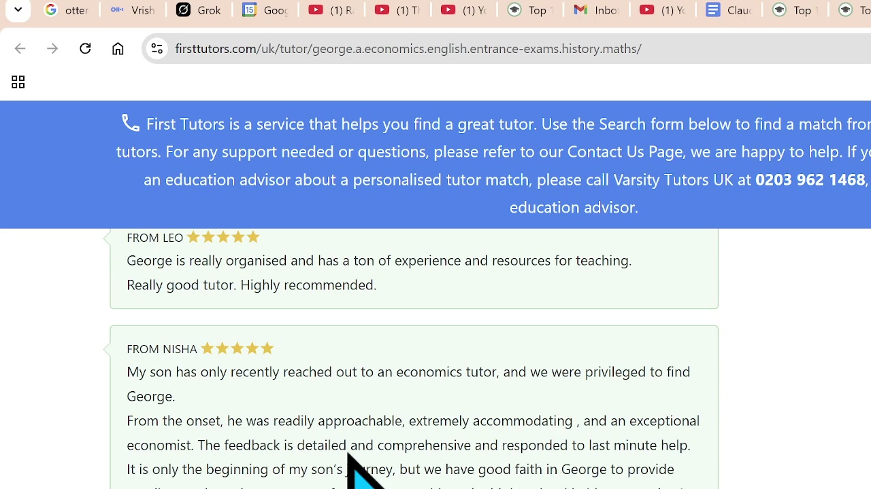Click 'From the onset, he was readily' sentence
This screenshot has width=871, height=489.
[413, 433]
